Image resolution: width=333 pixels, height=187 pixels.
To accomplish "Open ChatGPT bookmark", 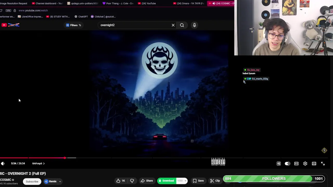I will tap(81, 17).
